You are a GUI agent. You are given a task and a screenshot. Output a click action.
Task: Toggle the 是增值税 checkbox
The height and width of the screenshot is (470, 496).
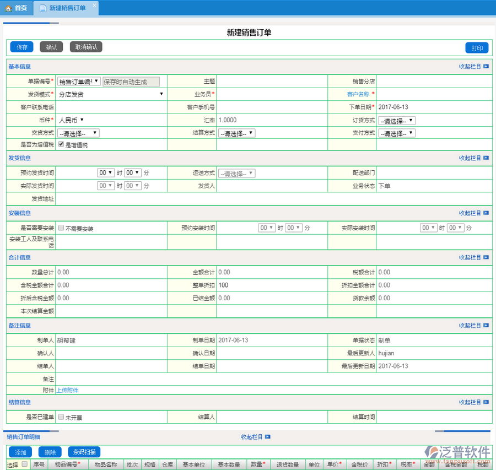coord(61,144)
